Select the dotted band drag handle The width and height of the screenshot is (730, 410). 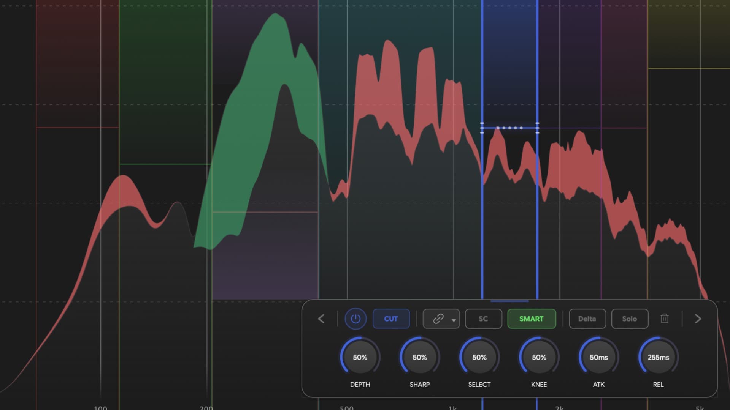click(510, 128)
